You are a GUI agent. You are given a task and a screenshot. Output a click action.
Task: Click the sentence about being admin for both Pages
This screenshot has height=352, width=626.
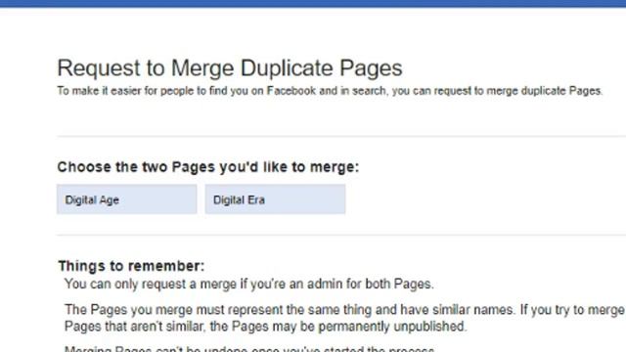coord(249,284)
